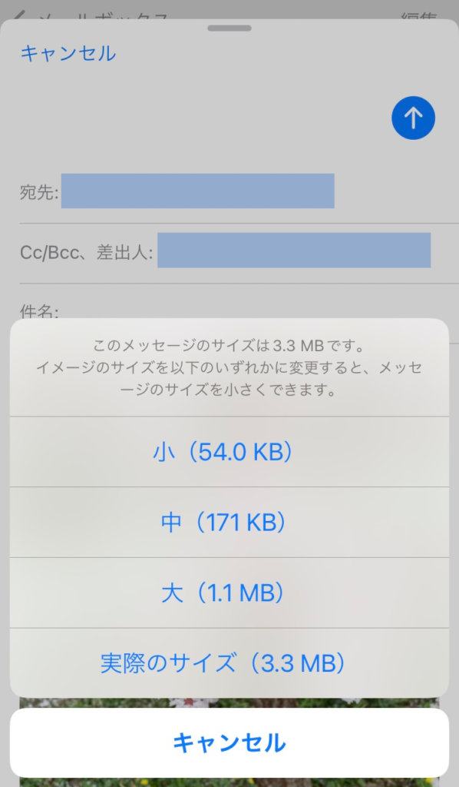Tap the Cc/Bcc、差出人 label
The height and width of the screenshot is (787, 459).
[x=86, y=252]
